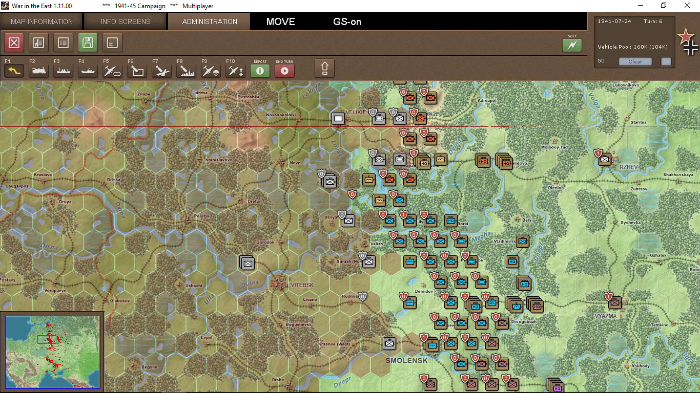This screenshot has height=393, width=700.
Task: Select F8 bomb city mode icon
Action: tap(187, 71)
